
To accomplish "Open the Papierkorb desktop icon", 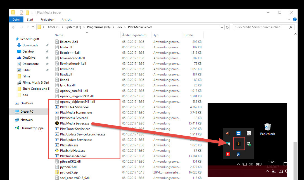I will (268, 129).
